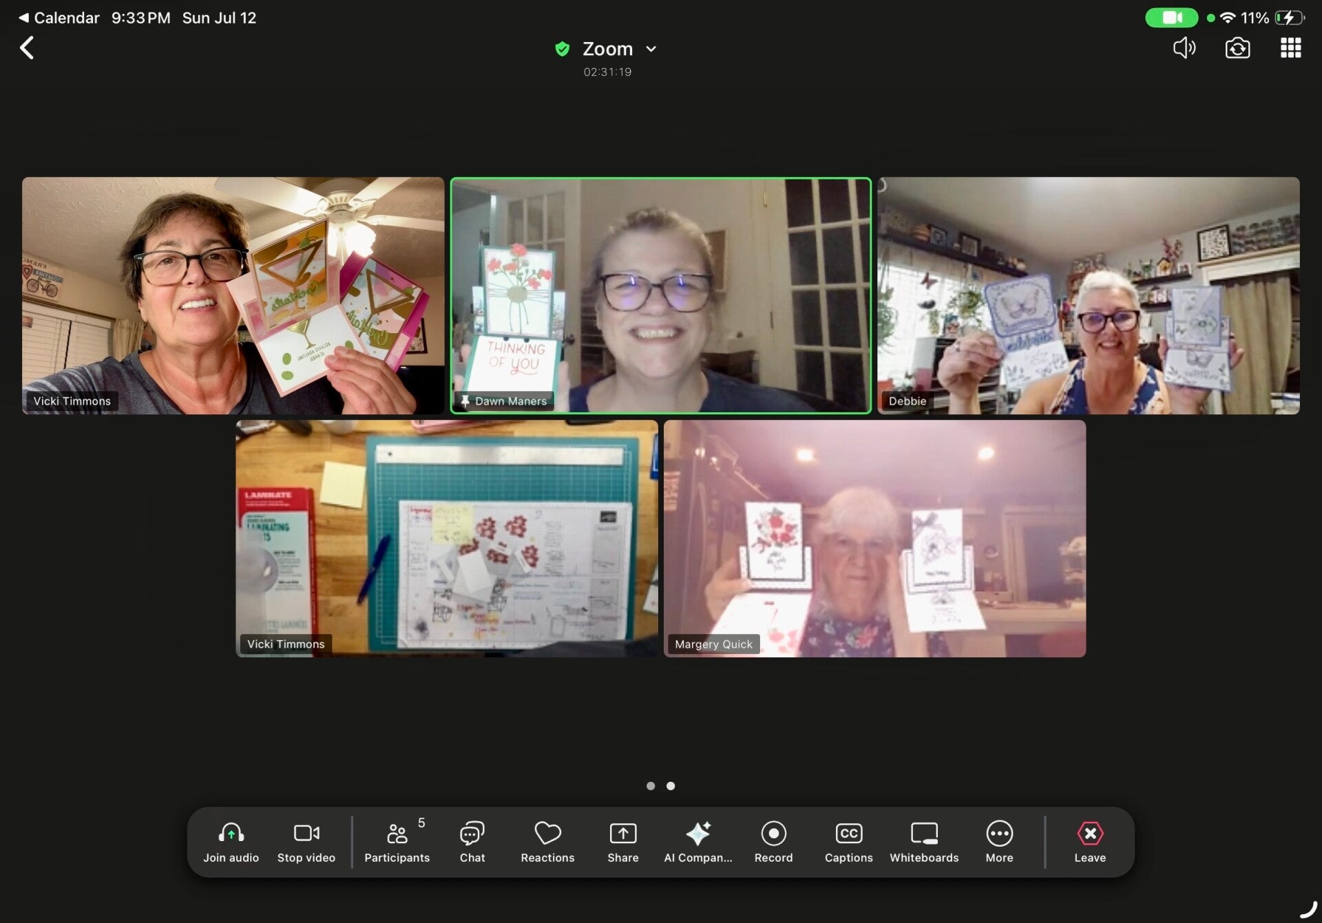The width and height of the screenshot is (1322, 923).
Task: Open Whiteboards from the toolbar
Action: 924,842
